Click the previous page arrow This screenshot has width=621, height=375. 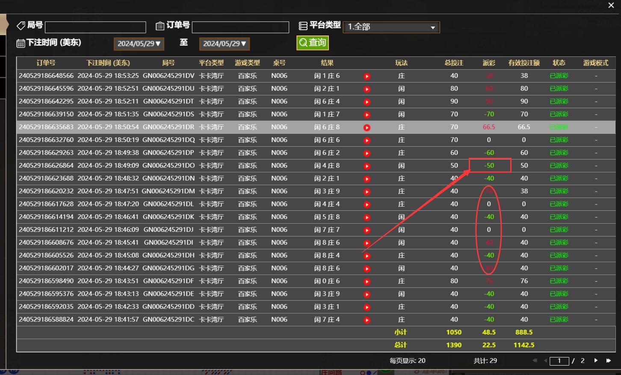click(x=545, y=360)
